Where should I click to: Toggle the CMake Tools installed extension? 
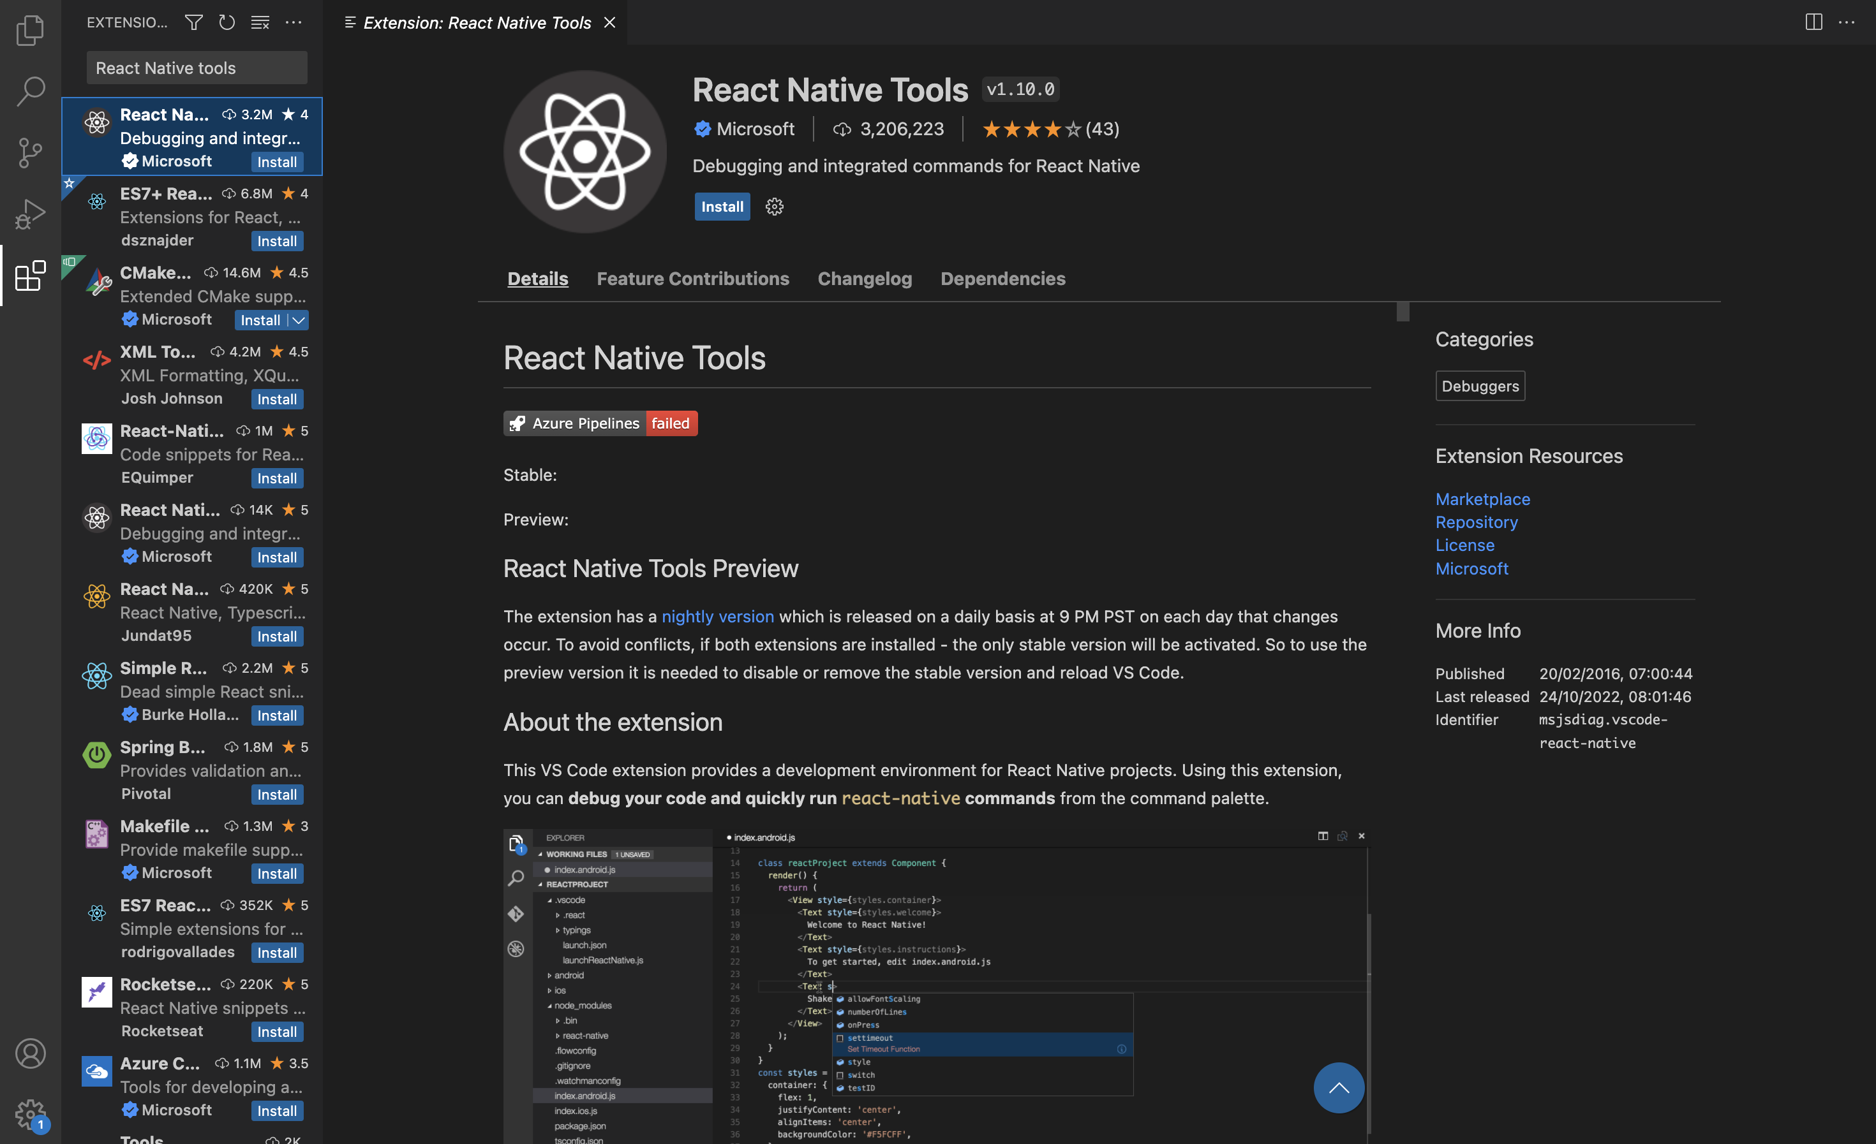coord(299,320)
